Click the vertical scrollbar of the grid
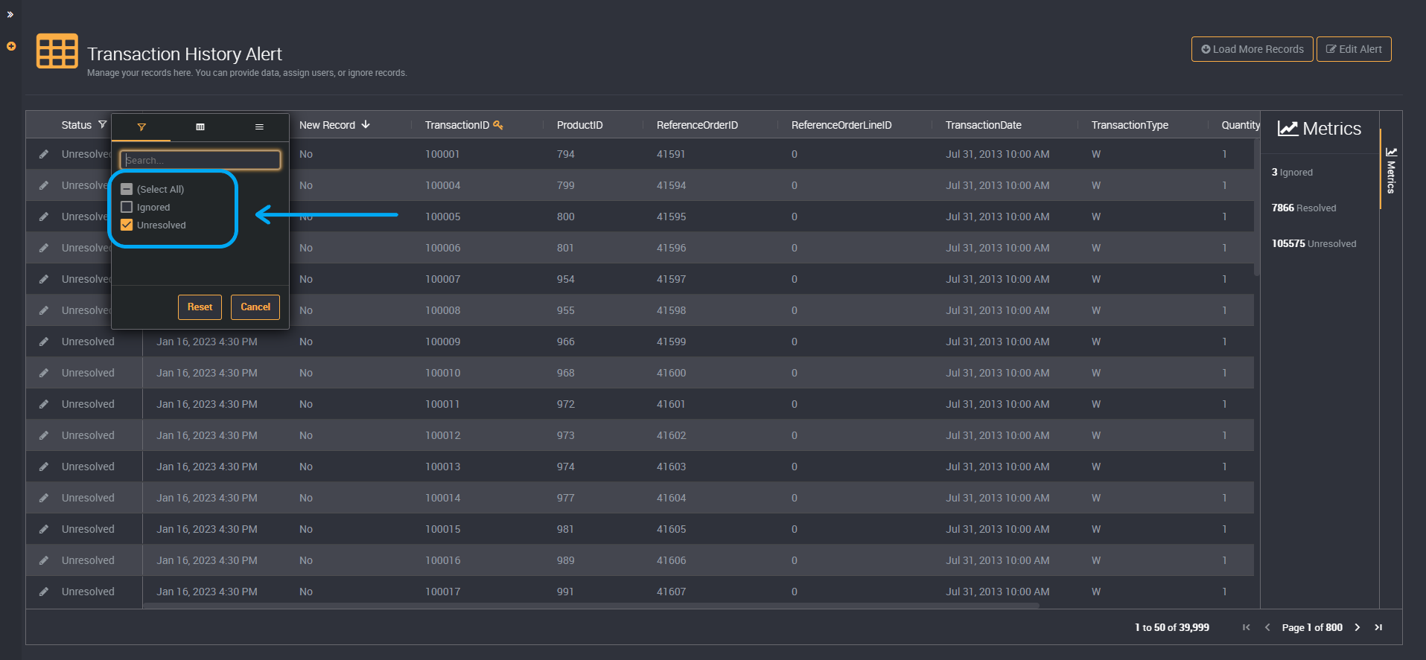Image resolution: width=1426 pixels, height=660 pixels. [x=1257, y=207]
